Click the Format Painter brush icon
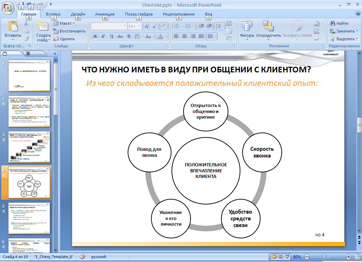This screenshot has height=262, width=362. point(26,39)
